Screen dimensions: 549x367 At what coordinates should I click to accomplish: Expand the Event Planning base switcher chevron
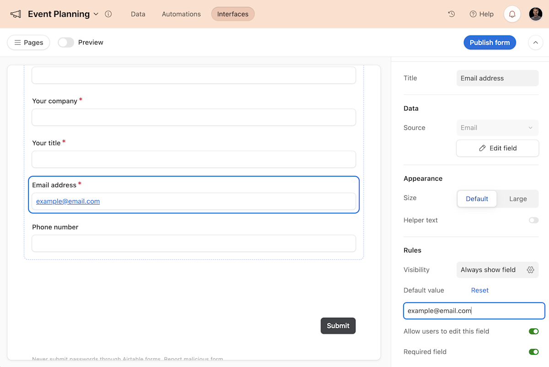click(x=96, y=14)
